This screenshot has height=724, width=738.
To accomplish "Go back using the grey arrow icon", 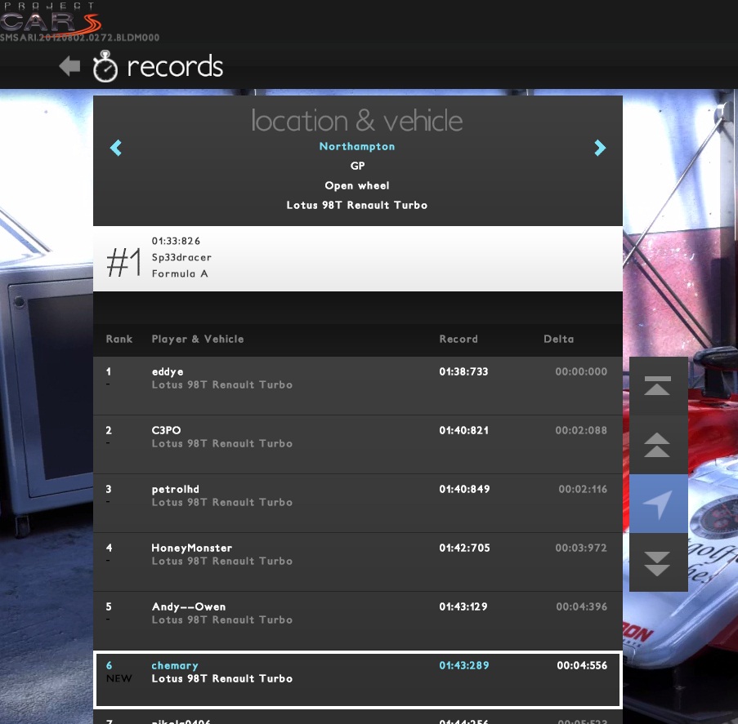I will coord(69,66).
